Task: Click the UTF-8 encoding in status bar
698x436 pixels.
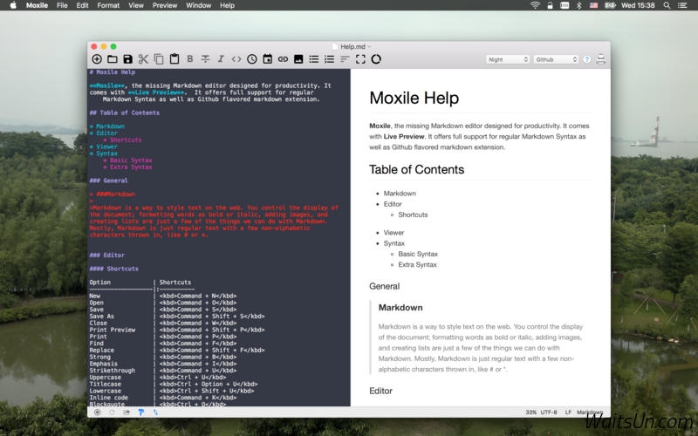Action: pyautogui.click(x=549, y=412)
